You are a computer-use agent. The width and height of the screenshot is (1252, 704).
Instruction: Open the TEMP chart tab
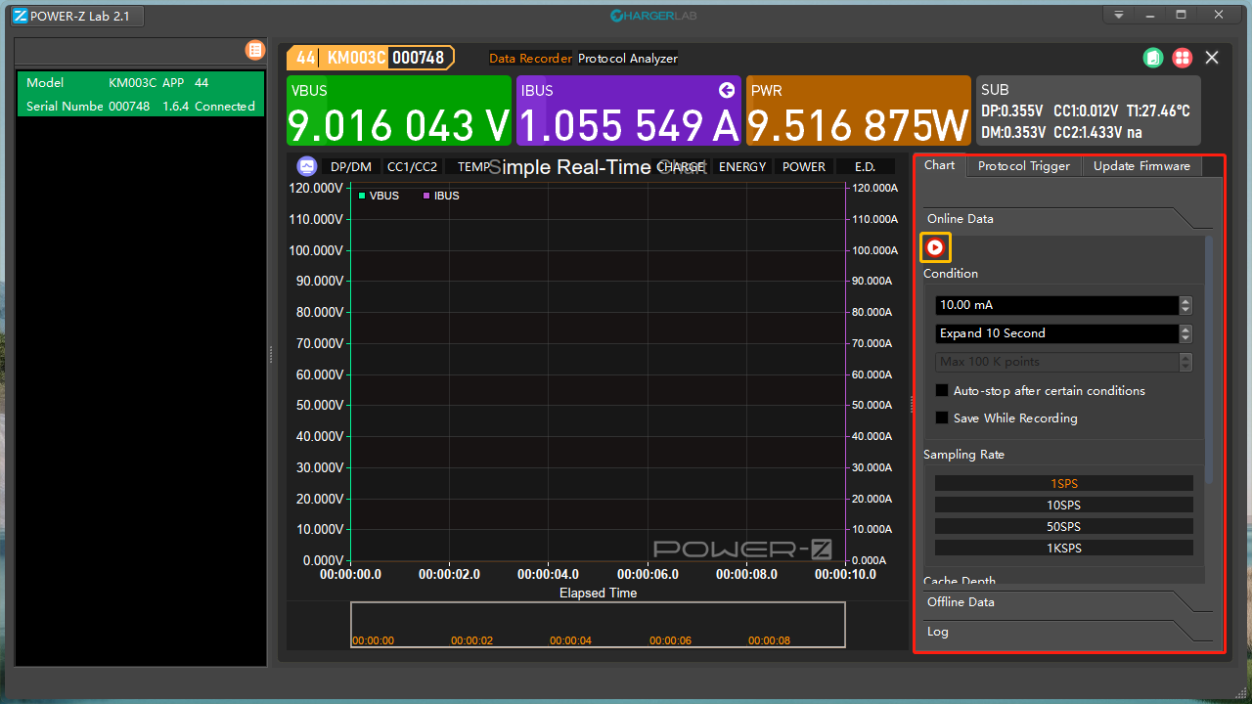(x=473, y=166)
